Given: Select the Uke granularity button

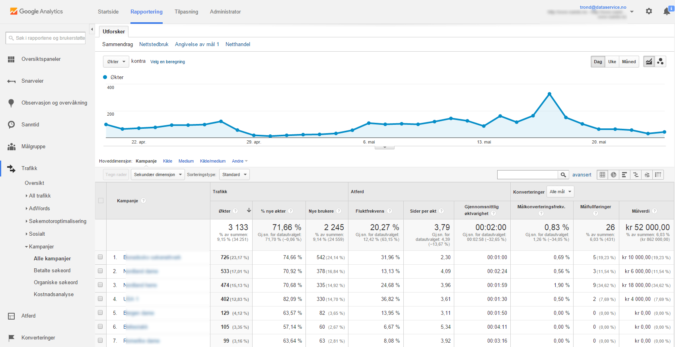Looking at the screenshot, I should click(x=612, y=62).
